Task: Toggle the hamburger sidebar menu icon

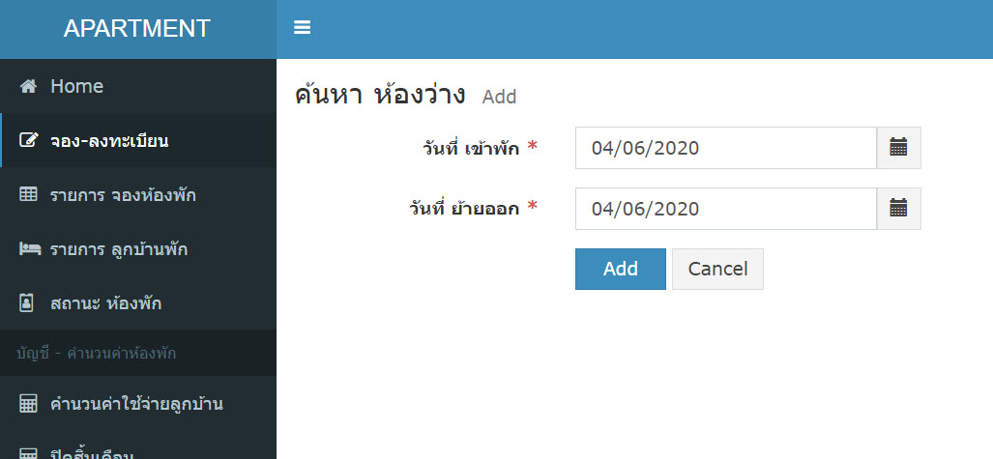Action: [x=302, y=28]
